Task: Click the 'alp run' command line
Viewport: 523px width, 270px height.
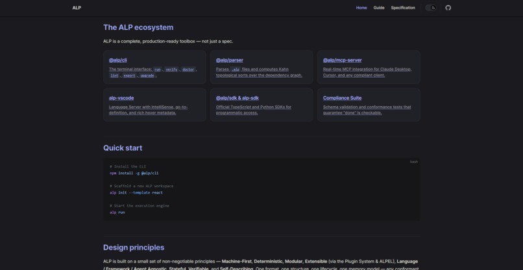Action: coord(117,212)
